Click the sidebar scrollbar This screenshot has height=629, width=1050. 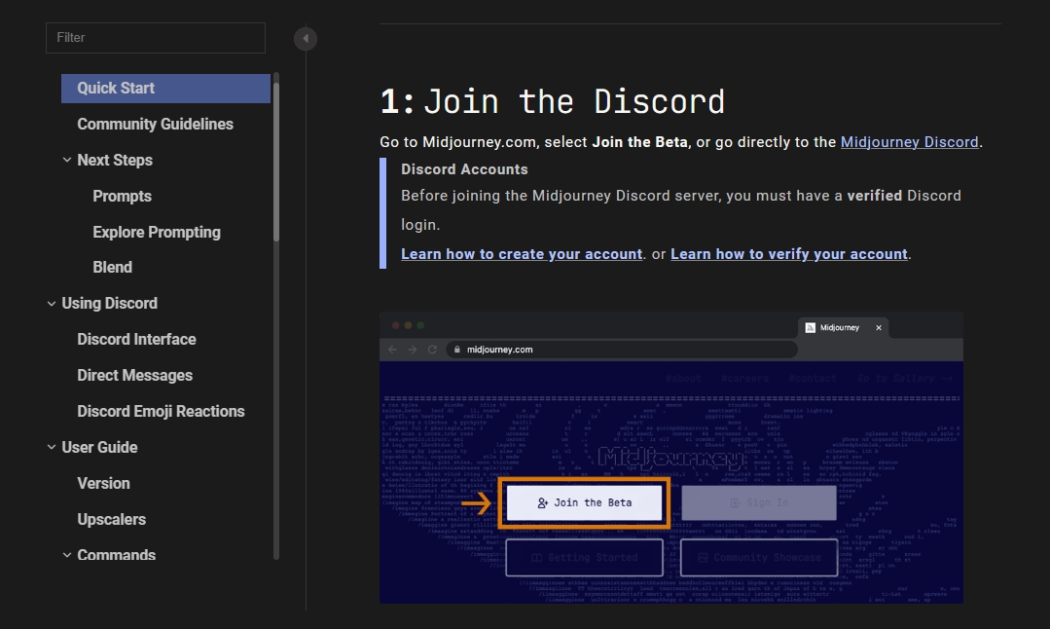point(276,161)
